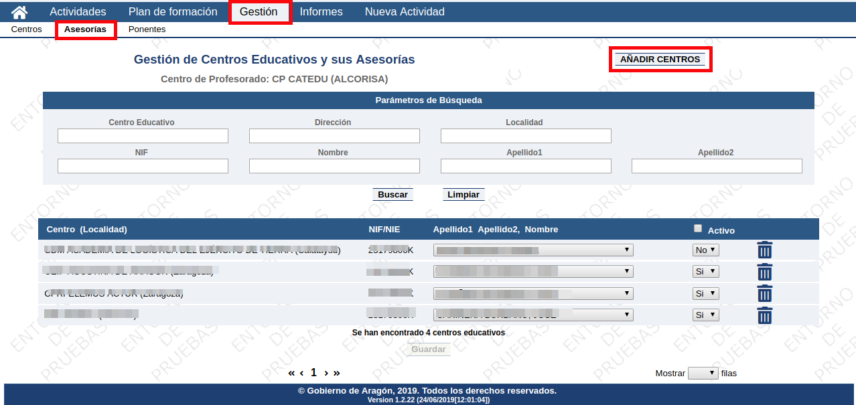The width and height of the screenshot is (856, 405).
Task: Select the Gestión menu
Action: point(259,12)
